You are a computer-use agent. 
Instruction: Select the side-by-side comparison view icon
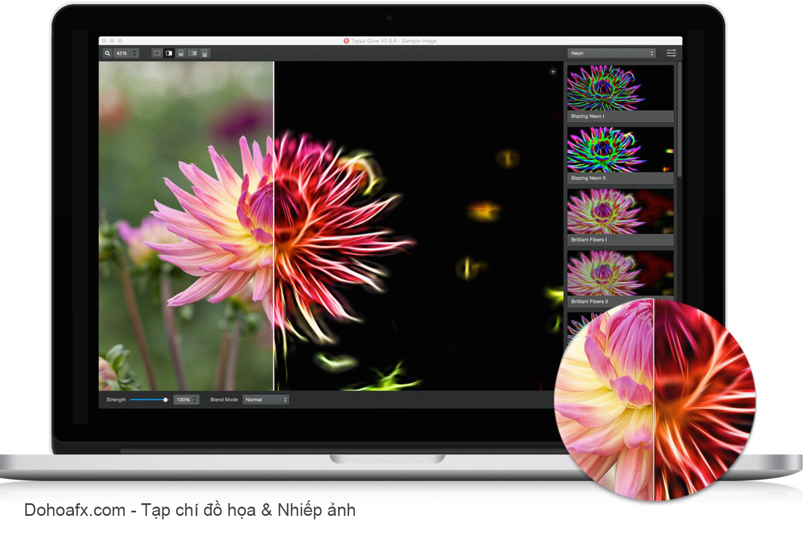coord(193,53)
